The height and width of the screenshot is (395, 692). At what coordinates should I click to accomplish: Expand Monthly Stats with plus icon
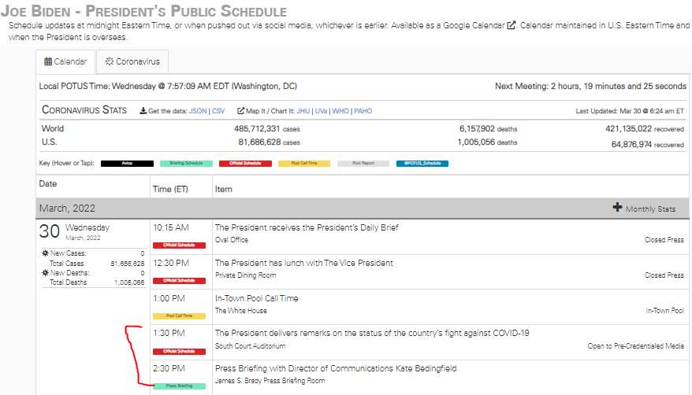[617, 208]
